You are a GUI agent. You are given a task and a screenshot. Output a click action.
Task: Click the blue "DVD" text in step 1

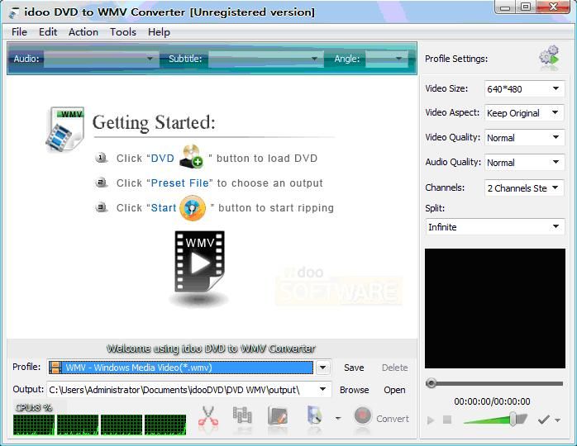click(x=163, y=158)
